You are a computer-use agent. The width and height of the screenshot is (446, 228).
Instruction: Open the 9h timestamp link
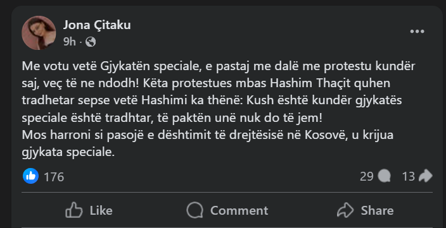tap(70, 42)
